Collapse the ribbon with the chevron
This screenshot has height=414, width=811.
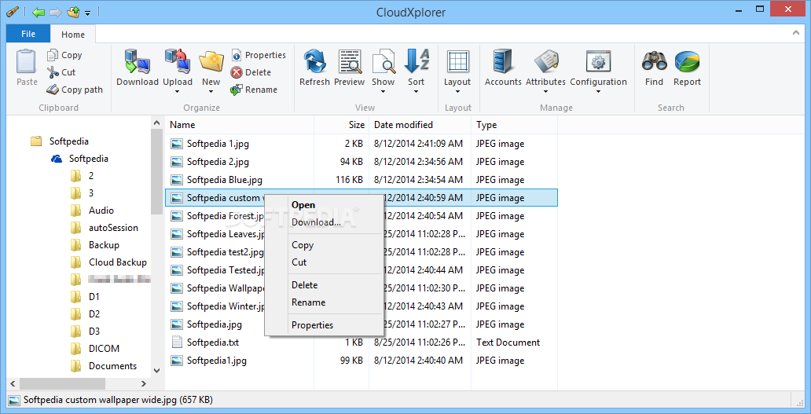tap(796, 33)
